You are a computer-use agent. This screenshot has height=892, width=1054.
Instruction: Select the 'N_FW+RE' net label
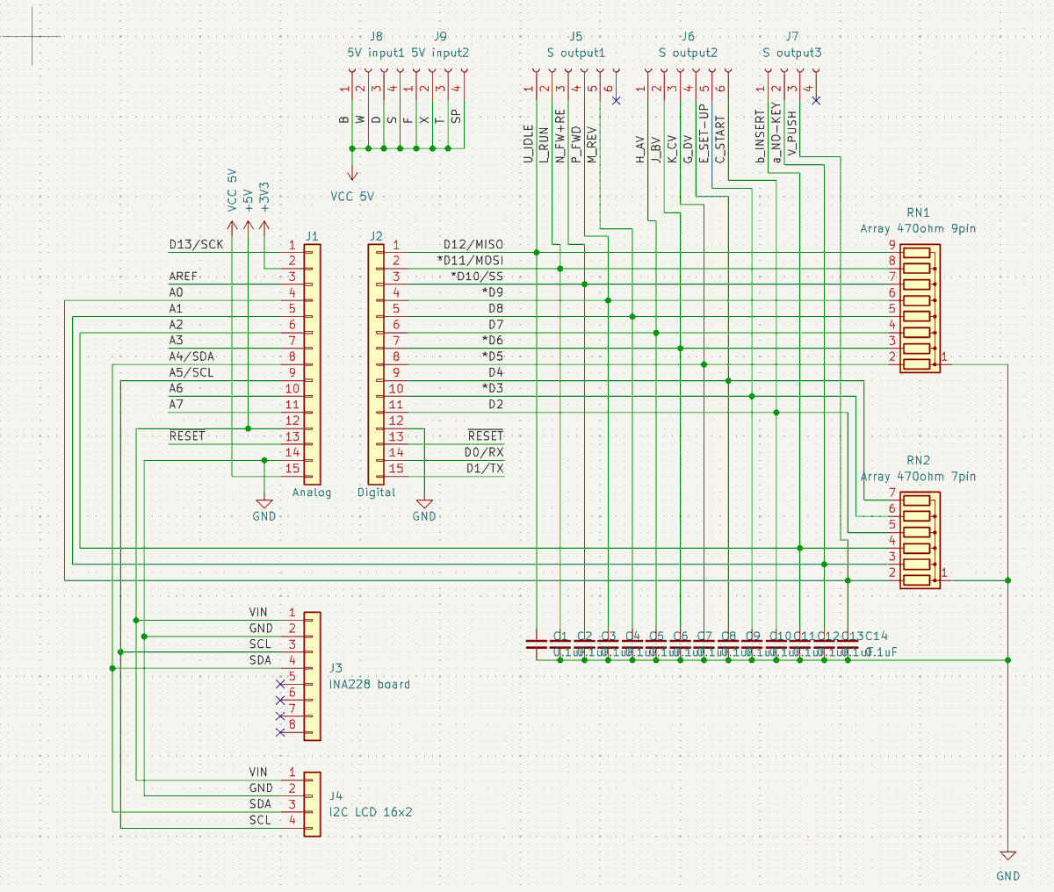pyautogui.click(x=559, y=136)
